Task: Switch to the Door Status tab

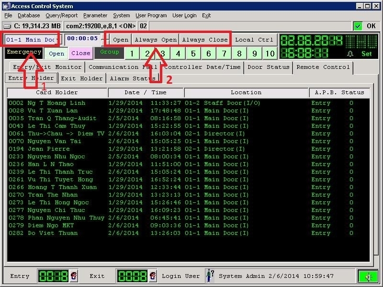Action: click(x=268, y=67)
